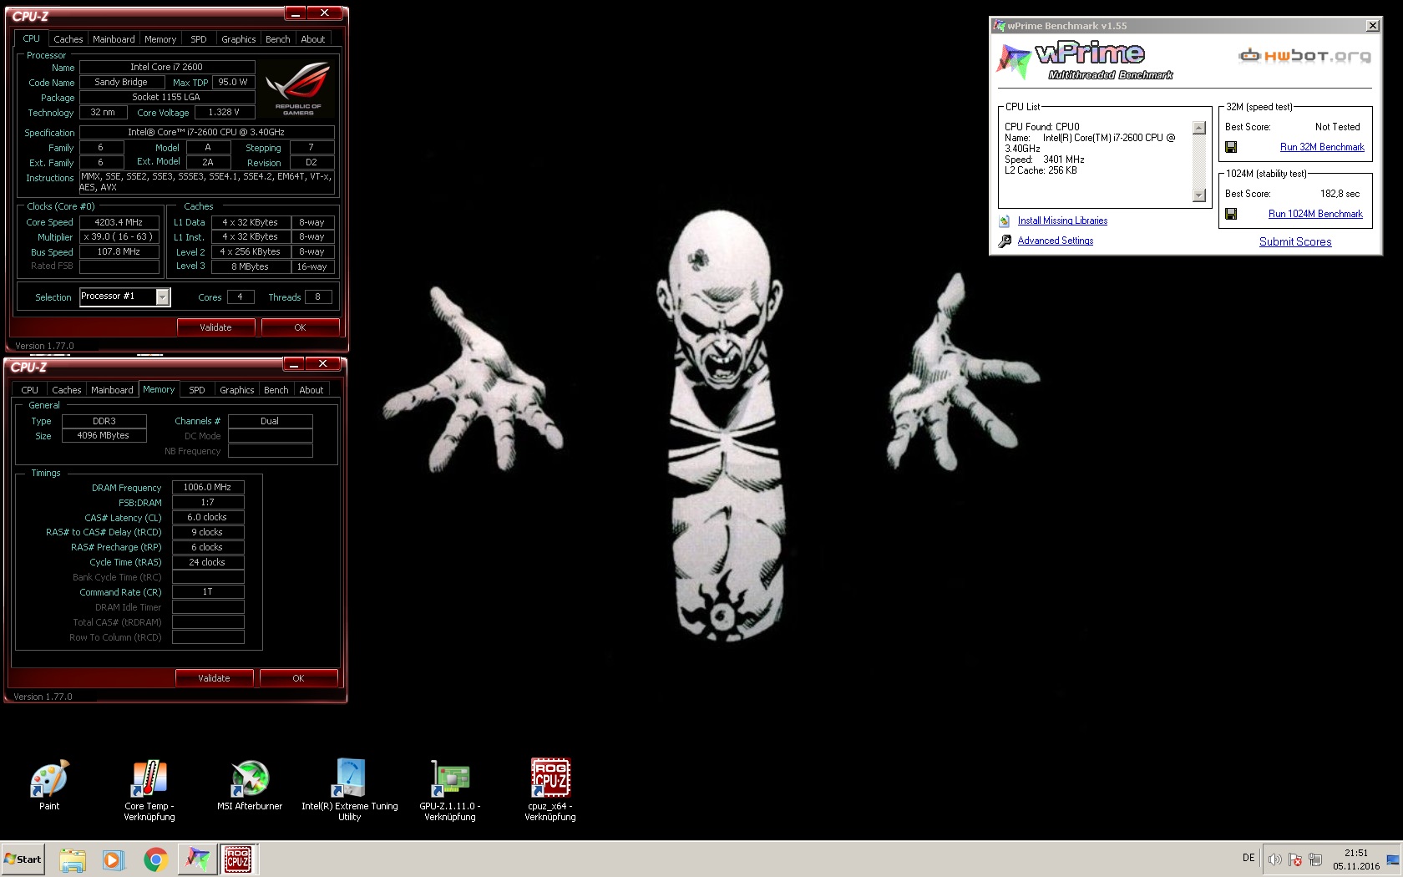Open SPD tab in top CPU-Z window
The height and width of the screenshot is (877, 1403).
coord(199,39)
